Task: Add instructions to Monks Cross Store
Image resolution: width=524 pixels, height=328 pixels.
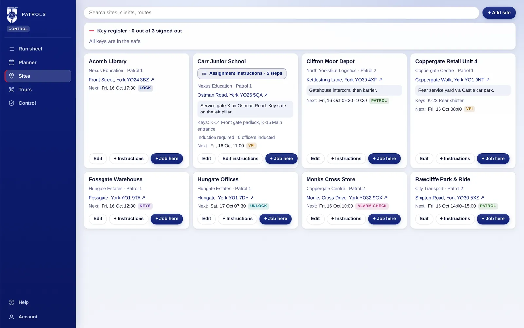Action: click(346, 219)
